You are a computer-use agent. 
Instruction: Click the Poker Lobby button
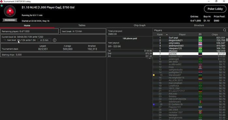click(215, 9)
